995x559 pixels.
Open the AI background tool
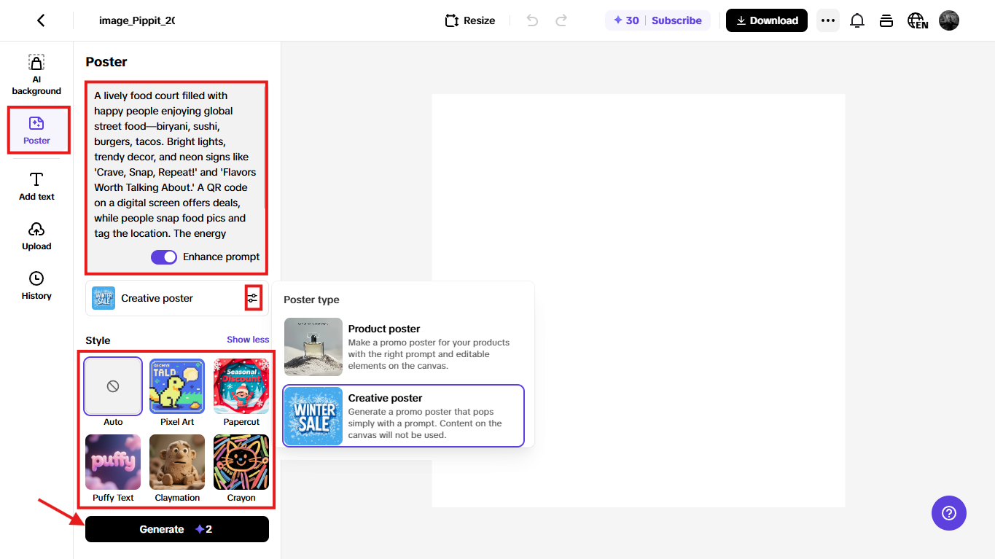[36, 75]
